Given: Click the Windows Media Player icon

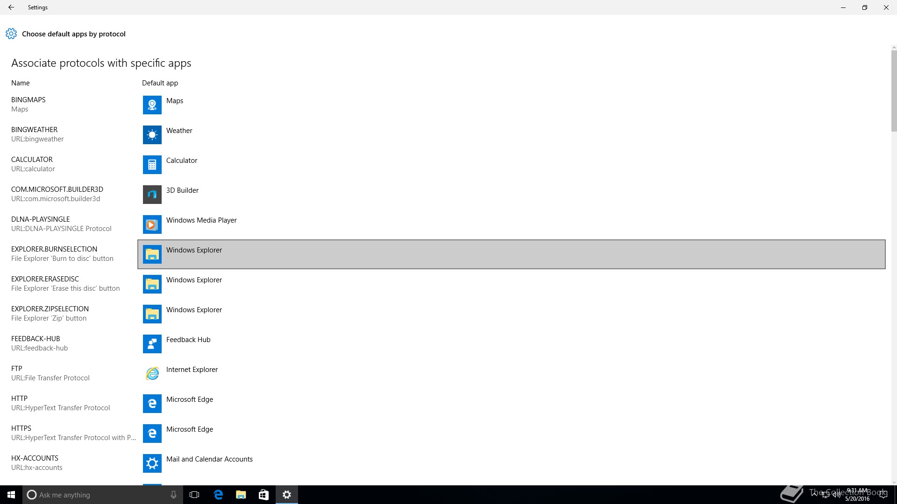Looking at the screenshot, I should [x=152, y=224].
